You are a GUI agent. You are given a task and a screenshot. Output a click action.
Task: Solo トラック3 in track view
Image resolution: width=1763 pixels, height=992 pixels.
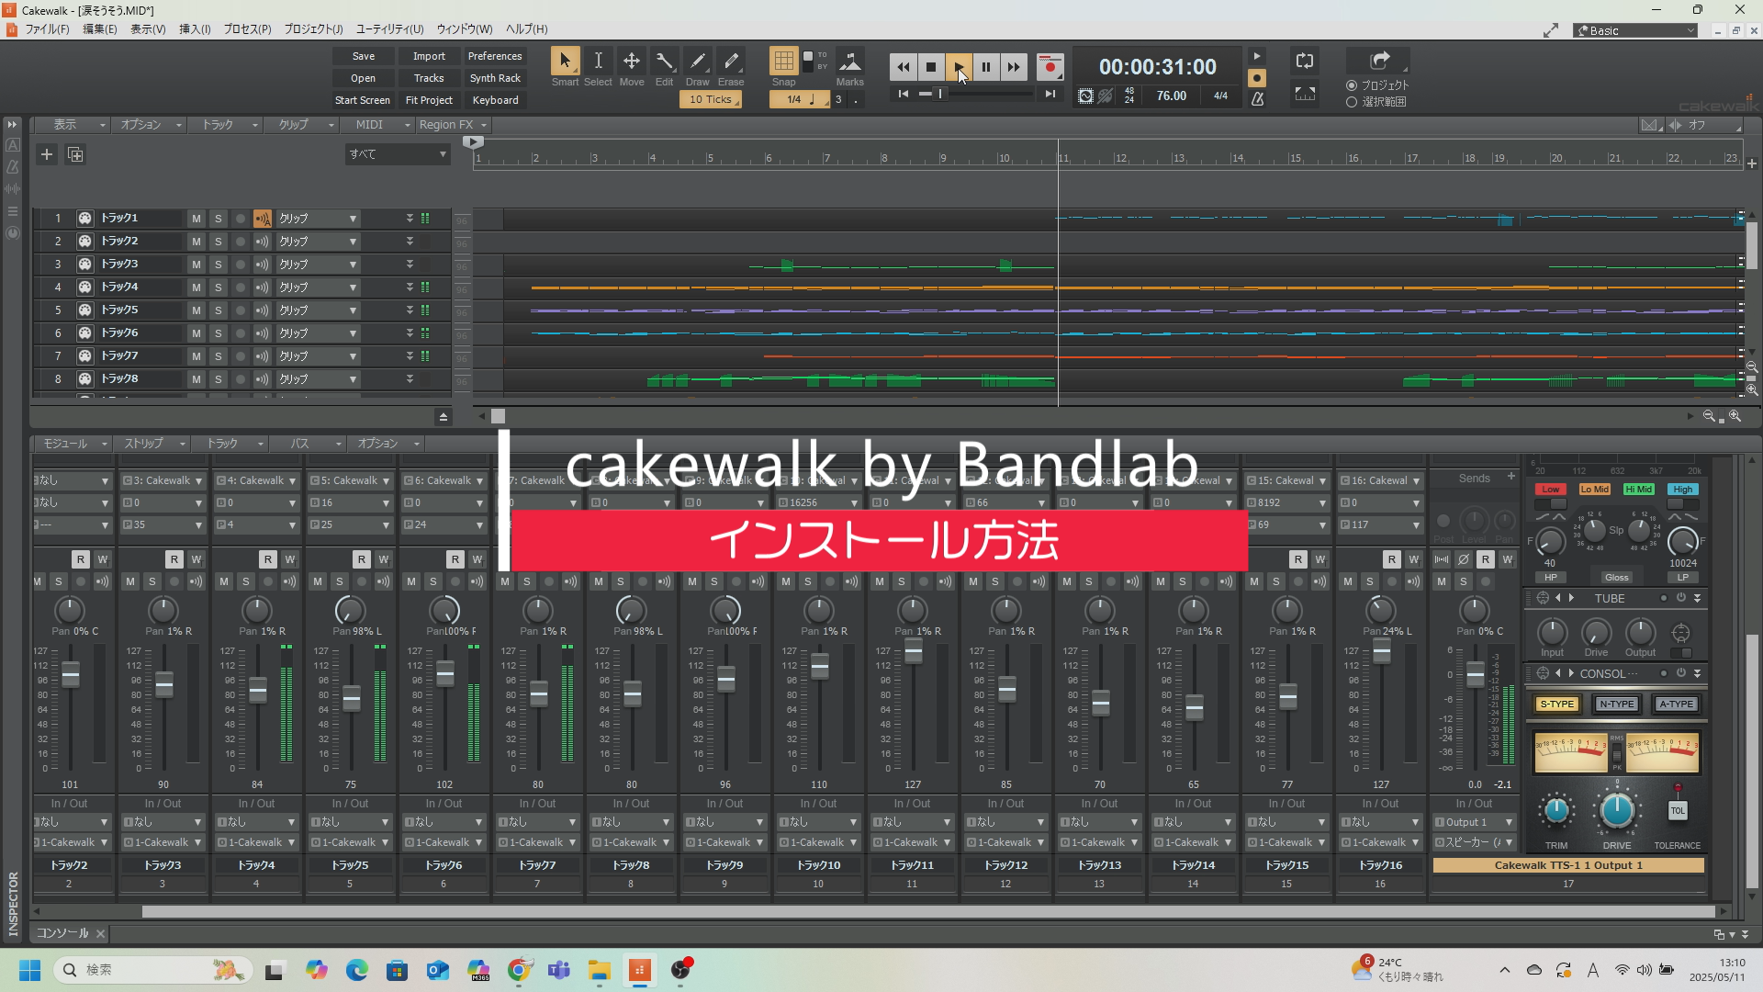(218, 265)
